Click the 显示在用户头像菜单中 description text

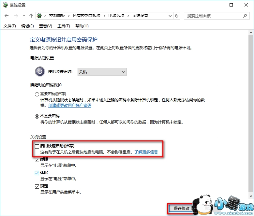click(61, 192)
